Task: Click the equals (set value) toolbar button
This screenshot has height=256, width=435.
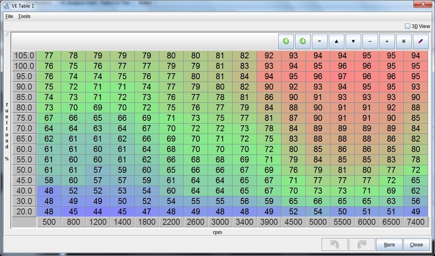Action: [319, 42]
